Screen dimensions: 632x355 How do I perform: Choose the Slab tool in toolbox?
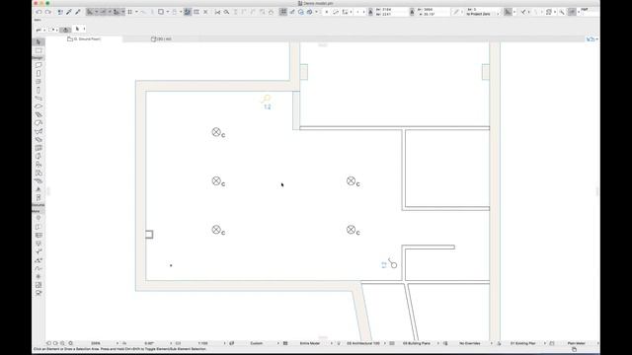tap(39, 106)
